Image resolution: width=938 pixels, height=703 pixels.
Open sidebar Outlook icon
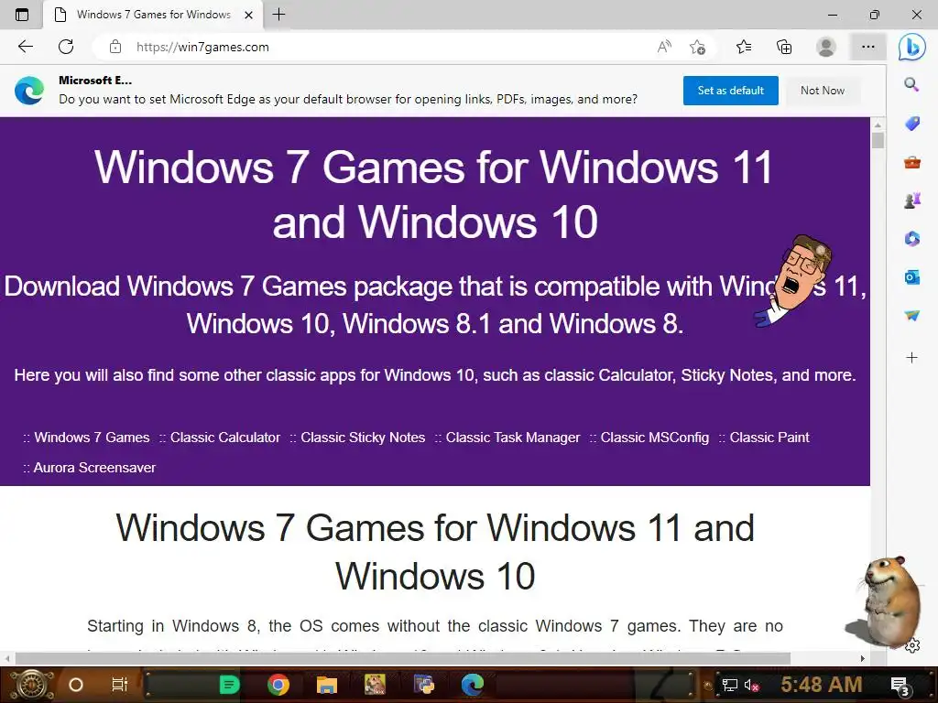click(x=911, y=276)
